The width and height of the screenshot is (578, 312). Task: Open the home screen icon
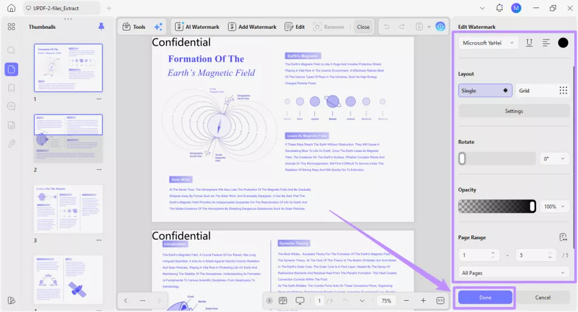point(11,8)
